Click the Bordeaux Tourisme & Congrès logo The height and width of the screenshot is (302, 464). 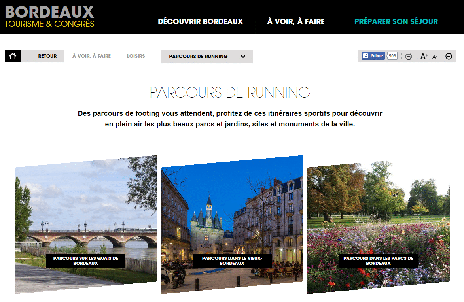pyautogui.click(x=49, y=17)
